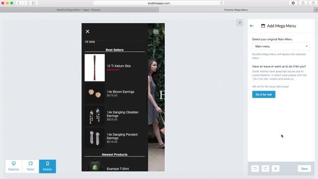Open the 14k Bloom Earrings link
The height and width of the screenshot is (179, 318).
point(120,91)
